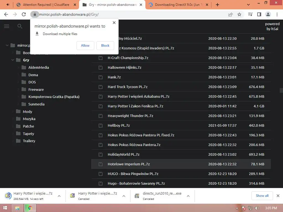Reload the current page
The width and height of the screenshot is (283, 212).
pos(24,14)
